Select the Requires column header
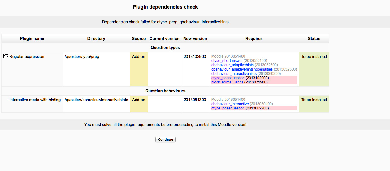Image resolution: width=390 pixels, height=171 pixels. [254, 39]
